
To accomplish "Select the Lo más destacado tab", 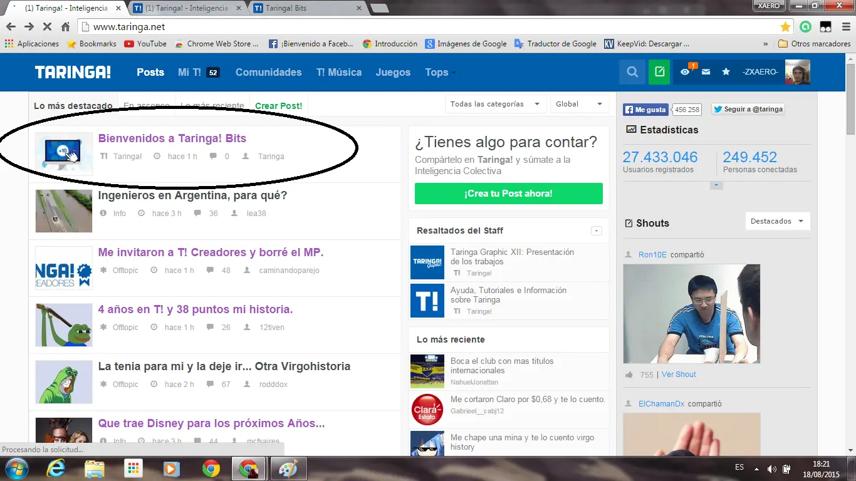I will click(73, 106).
